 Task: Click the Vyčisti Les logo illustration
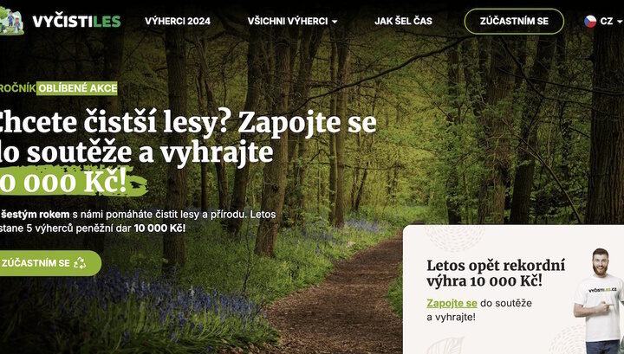click(11, 21)
